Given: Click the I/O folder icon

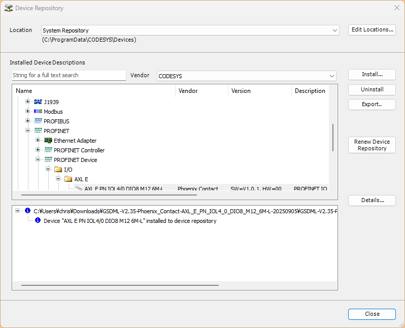Looking at the screenshot, I should click(x=58, y=170).
